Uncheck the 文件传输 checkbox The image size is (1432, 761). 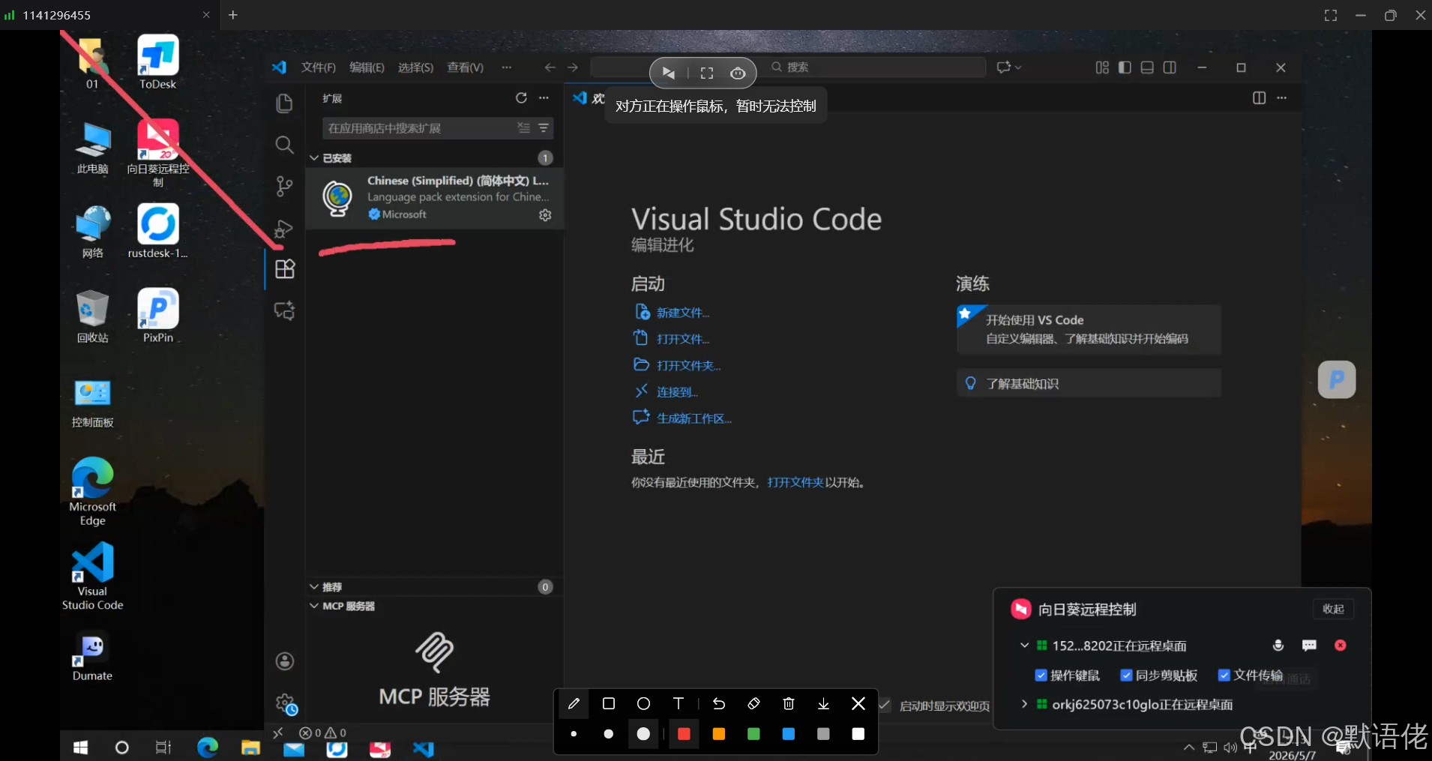pyautogui.click(x=1224, y=676)
